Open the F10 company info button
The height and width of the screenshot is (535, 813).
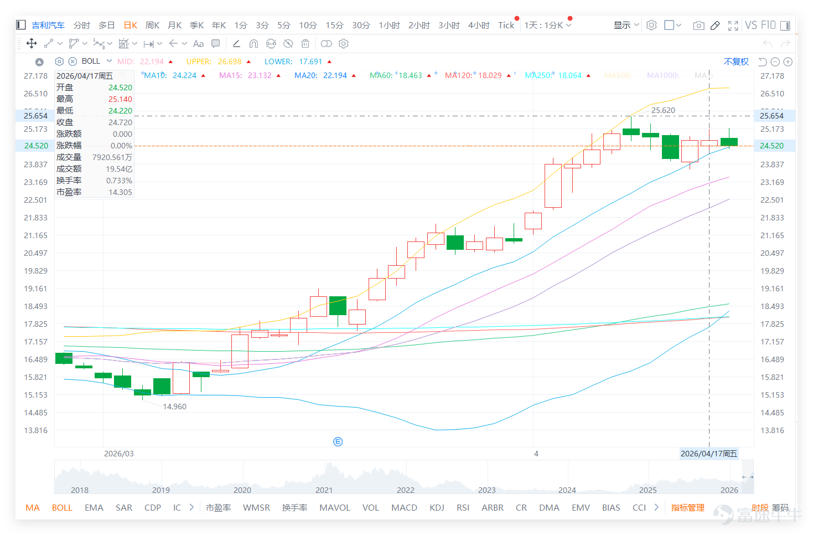tap(768, 25)
